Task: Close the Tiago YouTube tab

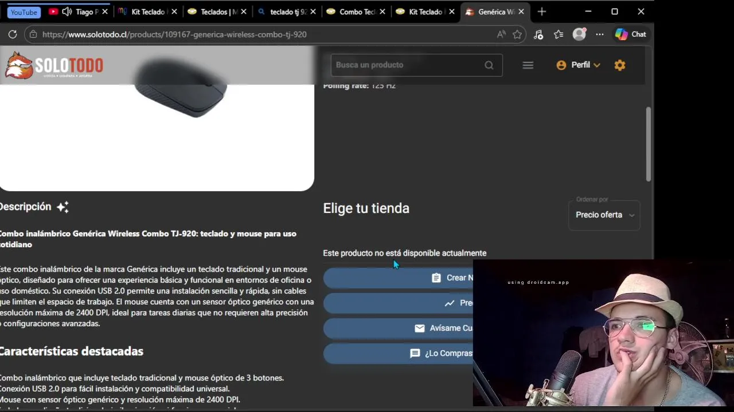Action: point(105,11)
